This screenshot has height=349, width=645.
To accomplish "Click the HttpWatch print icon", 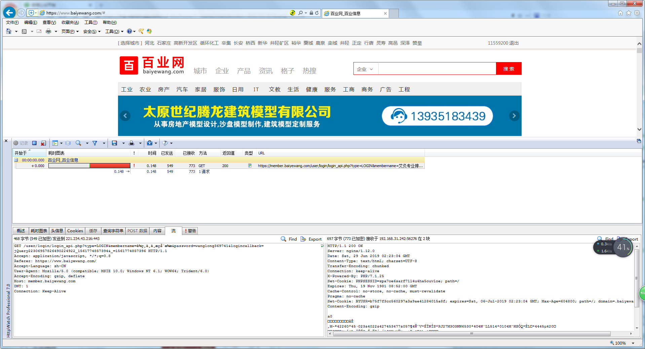I will [x=131, y=143].
